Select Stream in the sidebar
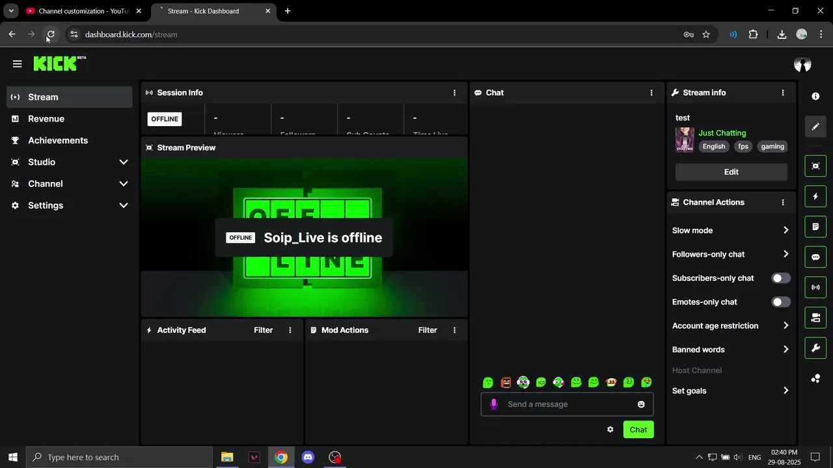The height and width of the screenshot is (468, 833). point(70,97)
